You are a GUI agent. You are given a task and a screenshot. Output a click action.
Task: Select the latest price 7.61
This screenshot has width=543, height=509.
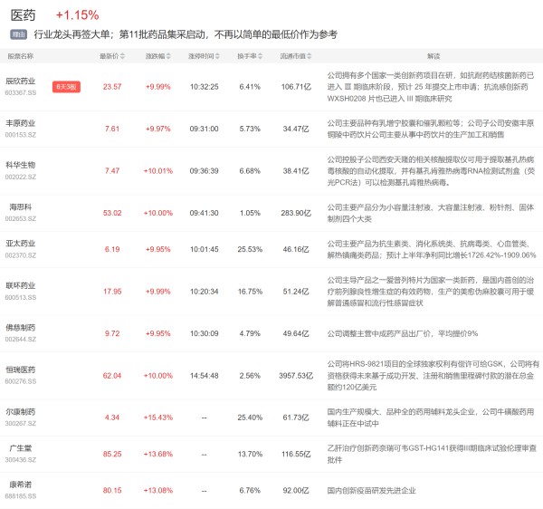(x=112, y=129)
